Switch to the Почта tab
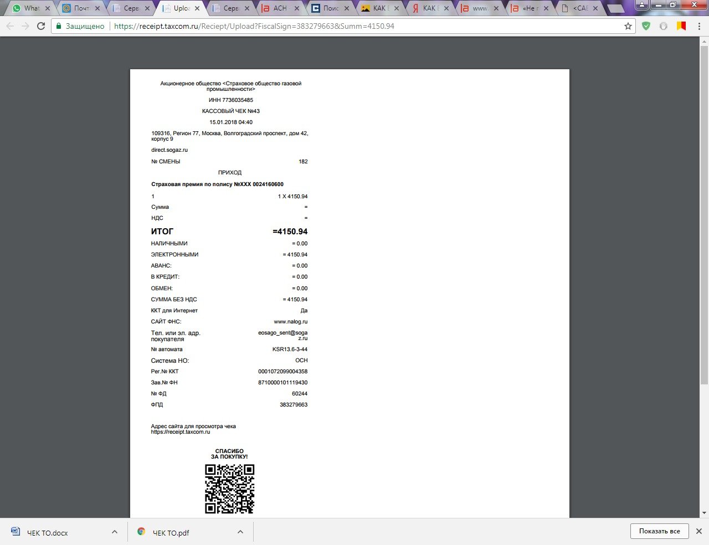The height and width of the screenshot is (545, 709). pyautogui.click(x=81, y=8)
